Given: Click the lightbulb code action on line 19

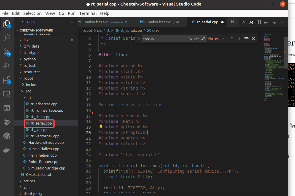Looking at the screenshot, I should click(101, 127).
